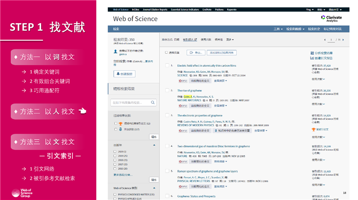
Task: Go to previous results page arrow
Action: pos(324,40)
